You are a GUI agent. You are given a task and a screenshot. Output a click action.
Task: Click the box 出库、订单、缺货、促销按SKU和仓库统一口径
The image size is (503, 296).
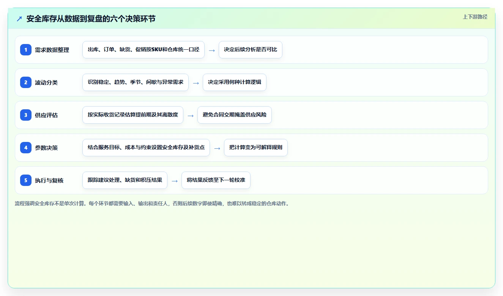pos(143,50)
